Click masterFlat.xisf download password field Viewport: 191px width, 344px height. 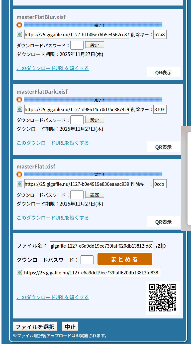tap(77, 195)
